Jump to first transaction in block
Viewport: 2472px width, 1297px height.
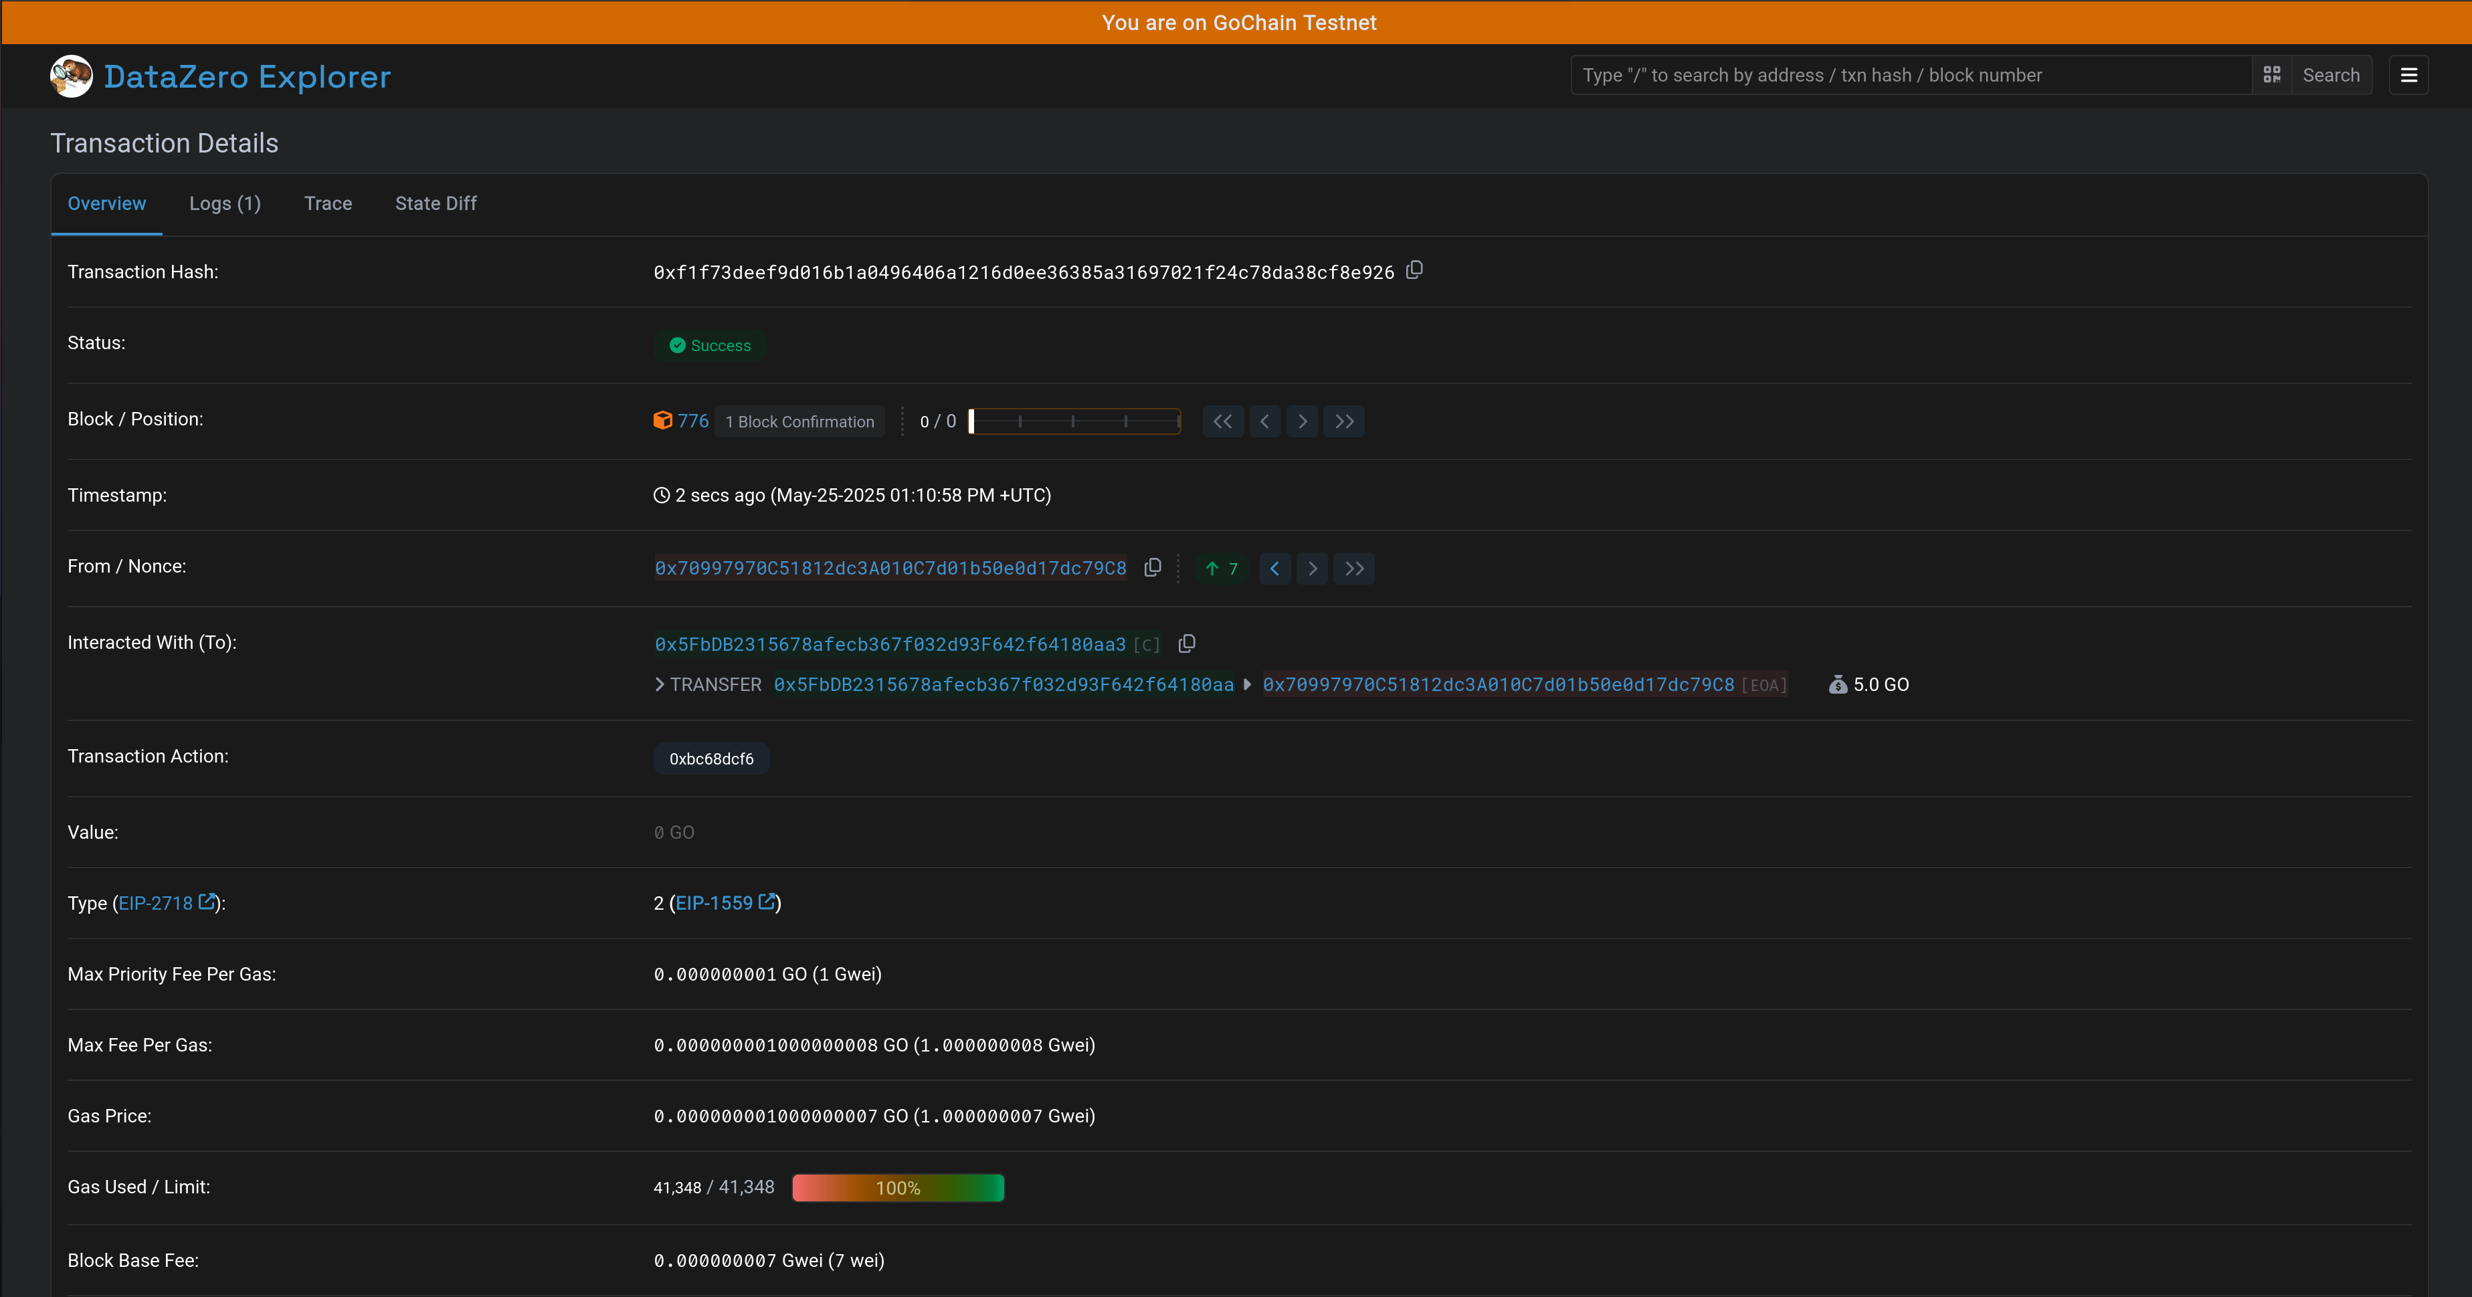click(1222, 421)
